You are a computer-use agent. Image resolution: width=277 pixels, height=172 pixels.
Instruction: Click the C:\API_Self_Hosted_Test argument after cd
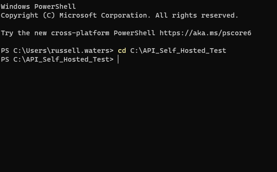178,51
